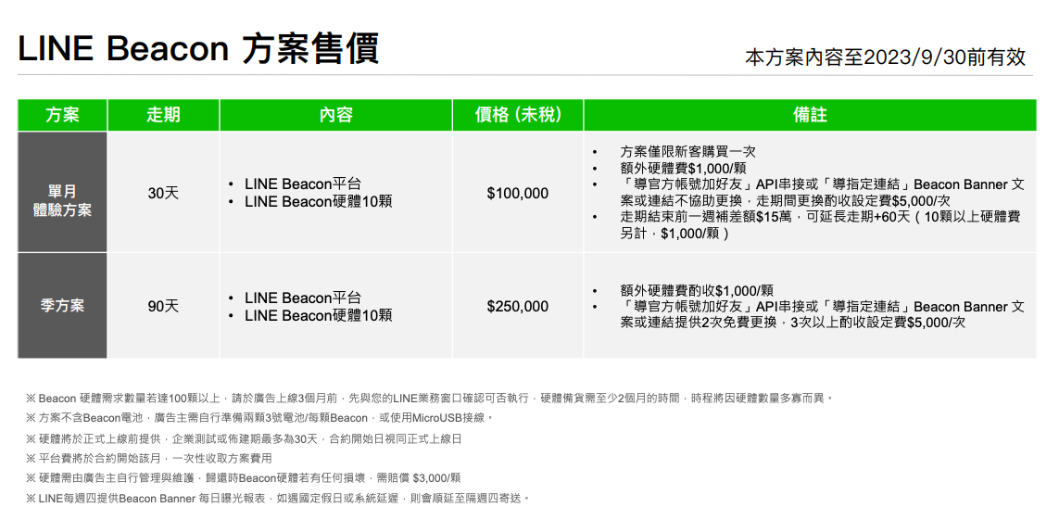Click 'LINE Beacon硬體10顆' in the 季方案 row
The width and height of the screenshot is (1059, 520).
point(318,315)
